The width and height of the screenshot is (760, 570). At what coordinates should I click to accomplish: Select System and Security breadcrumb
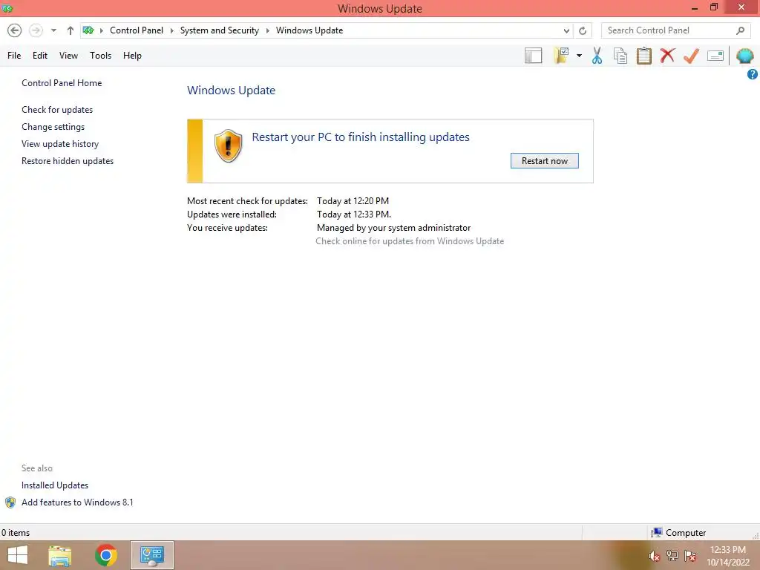[219, 30]
